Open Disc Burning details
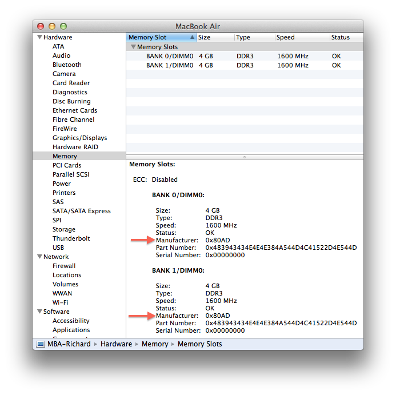The height and width of the screenshot is (395, 396). 71,101
